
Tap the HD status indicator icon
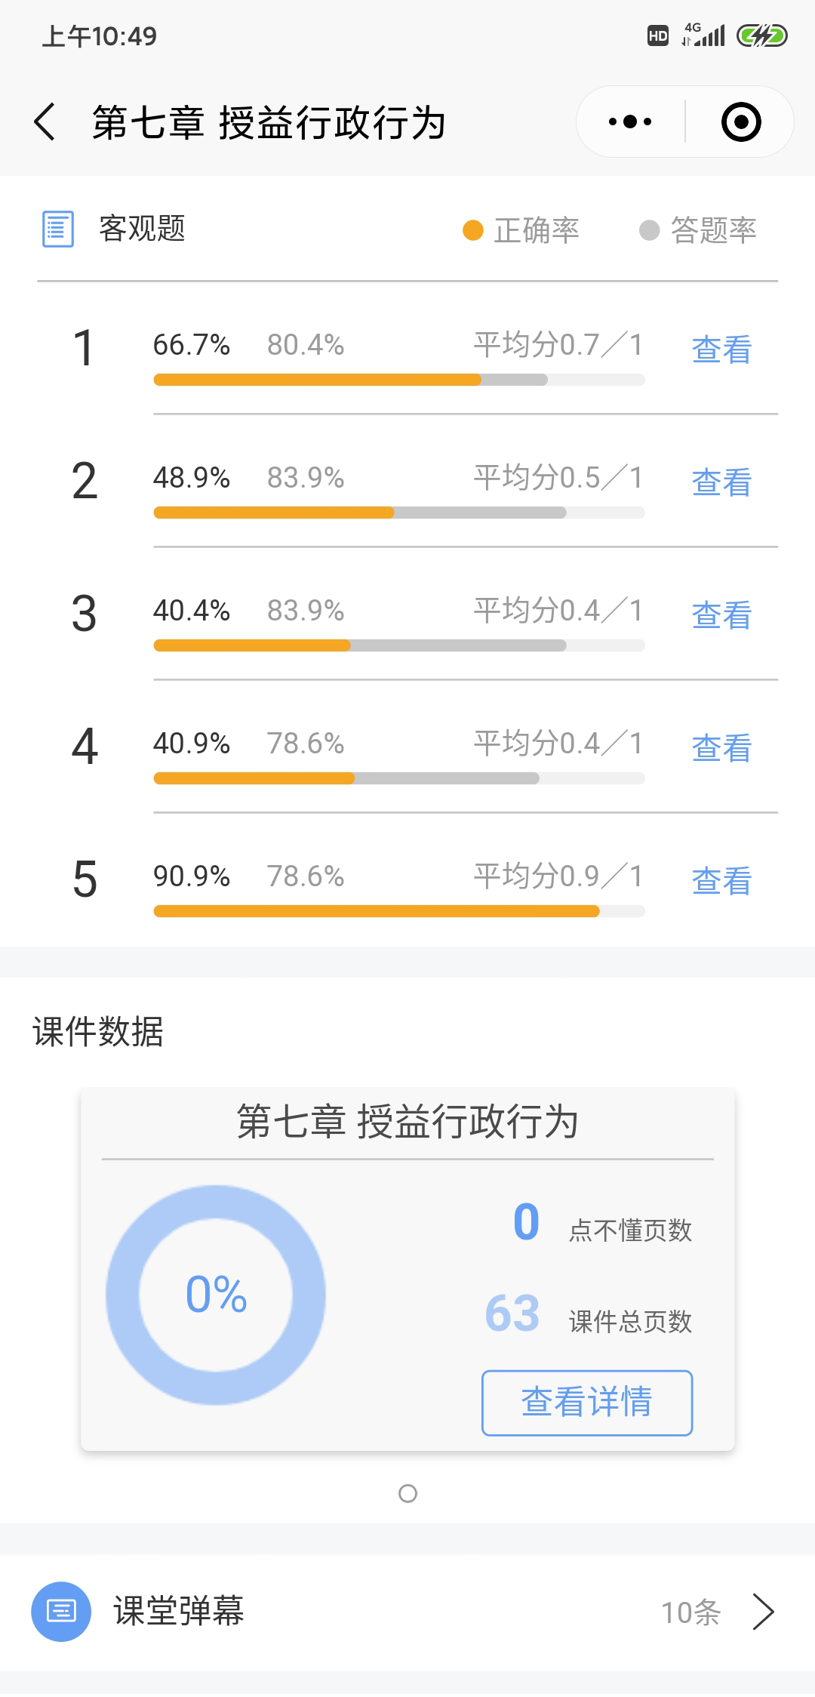[657, 35]
